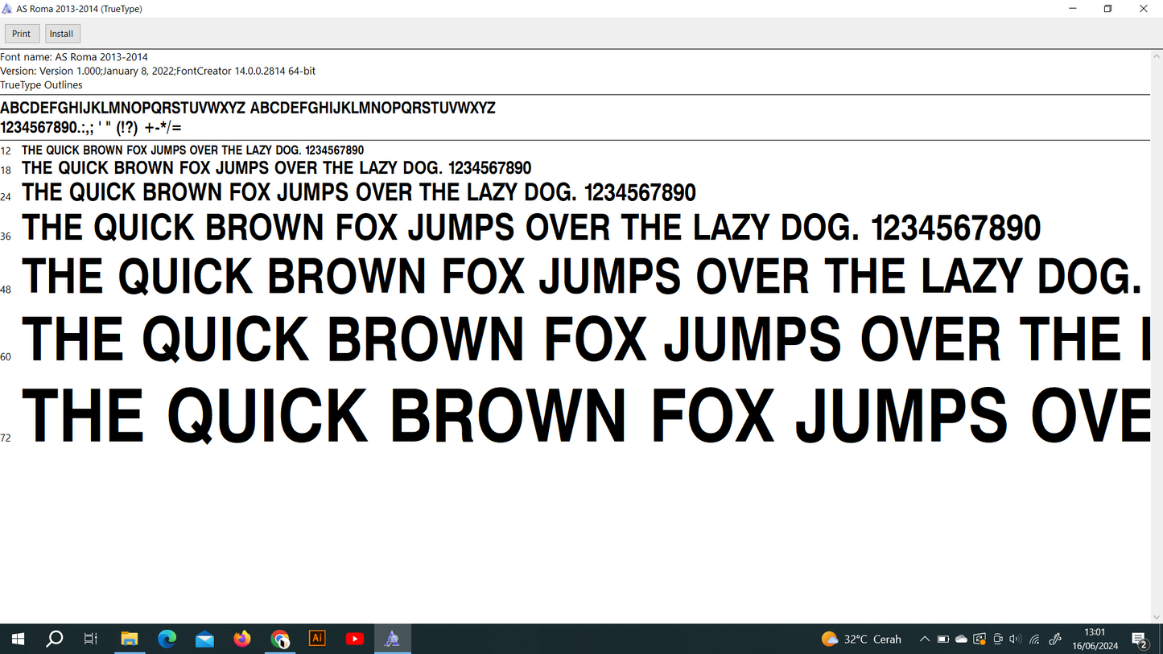Open Microsoft Edge from the taskbar
The width and height of the screenshot is (1163, 654).
pos(167,639)
